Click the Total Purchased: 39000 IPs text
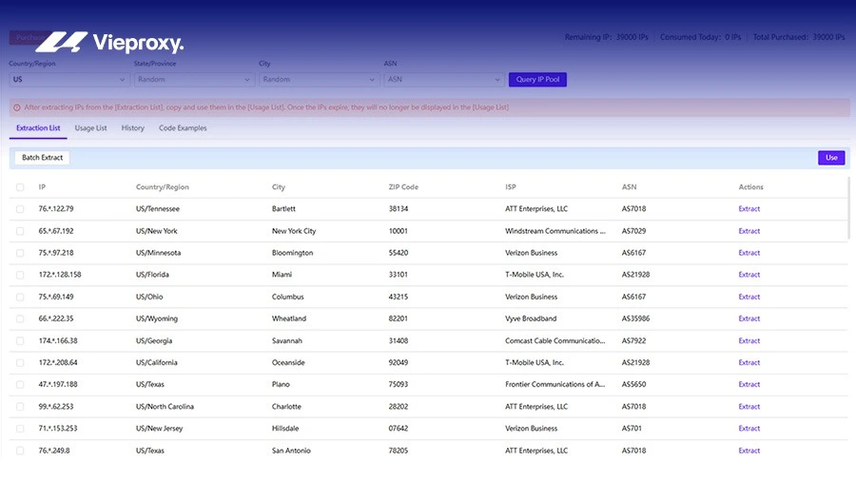Viewport: 856px width, 481px height. [x=799, y=37]
